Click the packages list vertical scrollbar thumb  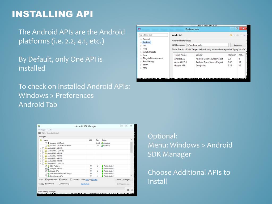point(131,147)
